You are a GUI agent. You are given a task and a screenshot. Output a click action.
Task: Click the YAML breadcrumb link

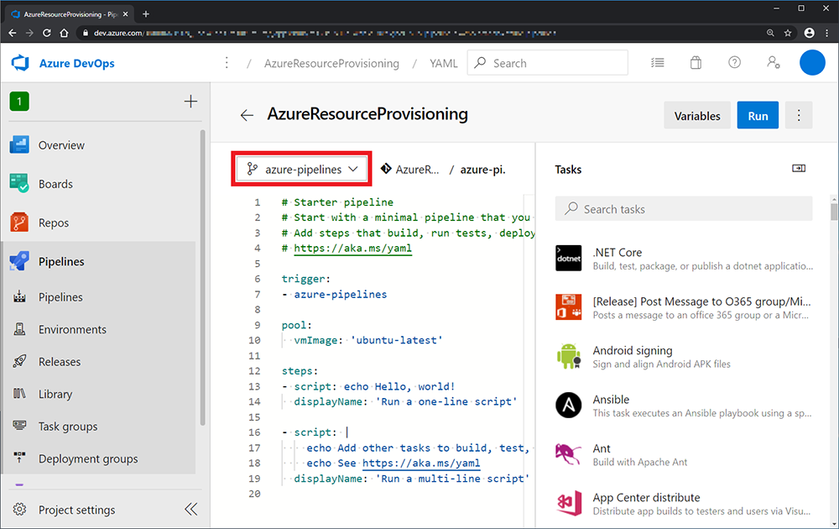click(x=444, y=63)
